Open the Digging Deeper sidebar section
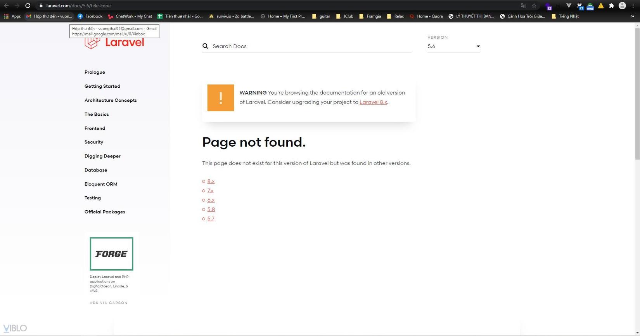640x336 pixels. tap(102, 156)
